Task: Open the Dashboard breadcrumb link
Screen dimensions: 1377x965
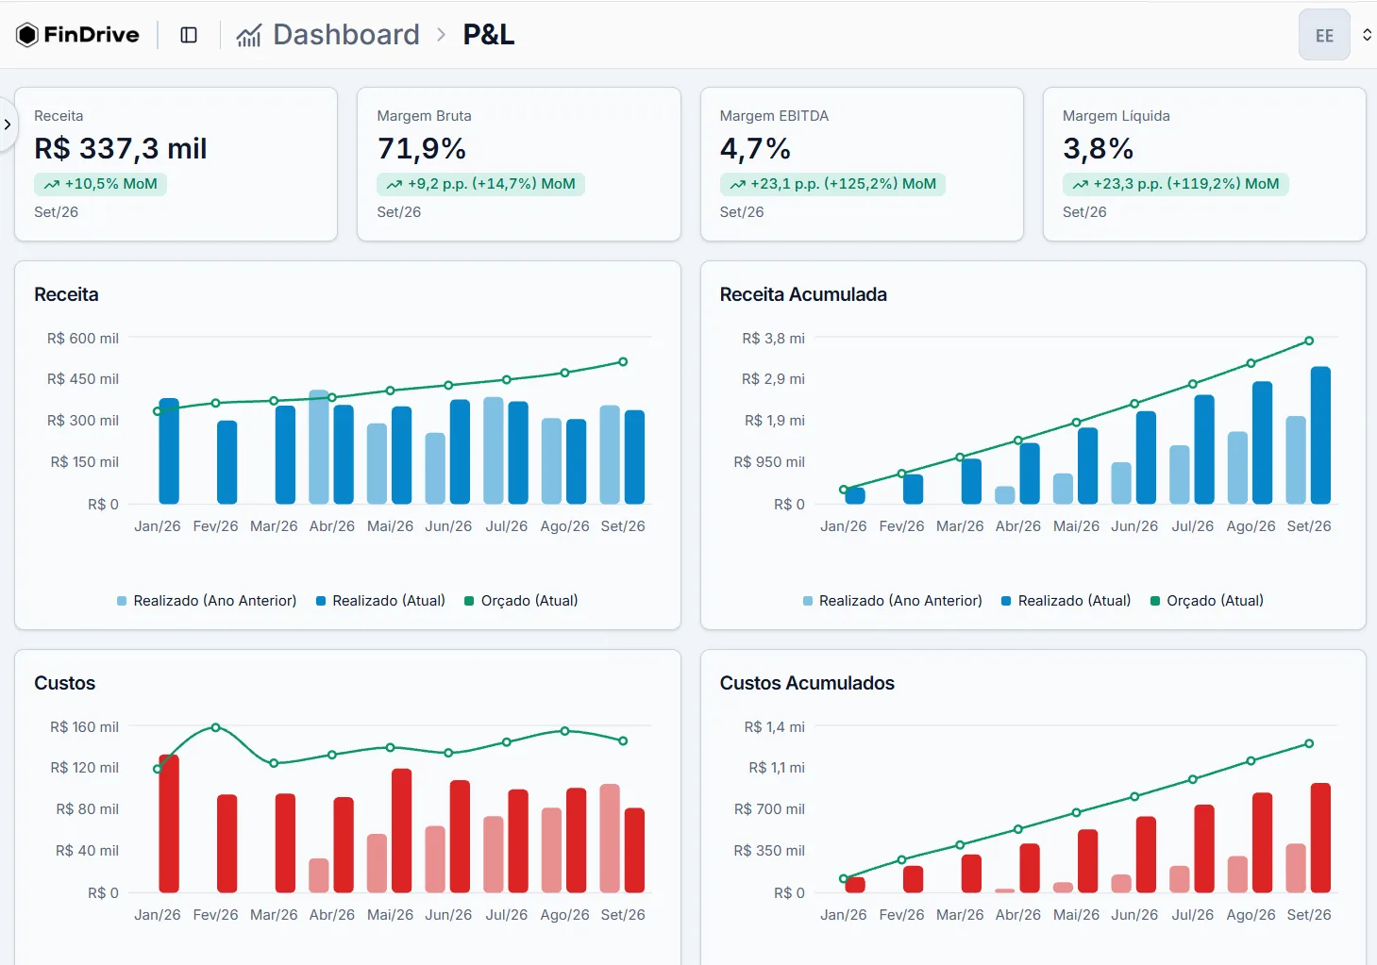Action: [346, 35]
